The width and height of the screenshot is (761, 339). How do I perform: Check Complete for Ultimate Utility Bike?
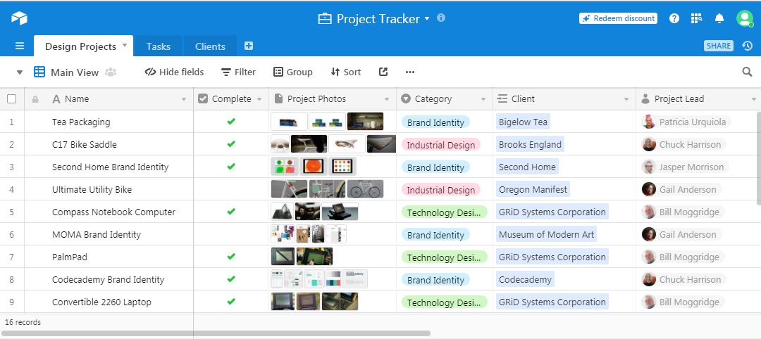click(231, 189)
